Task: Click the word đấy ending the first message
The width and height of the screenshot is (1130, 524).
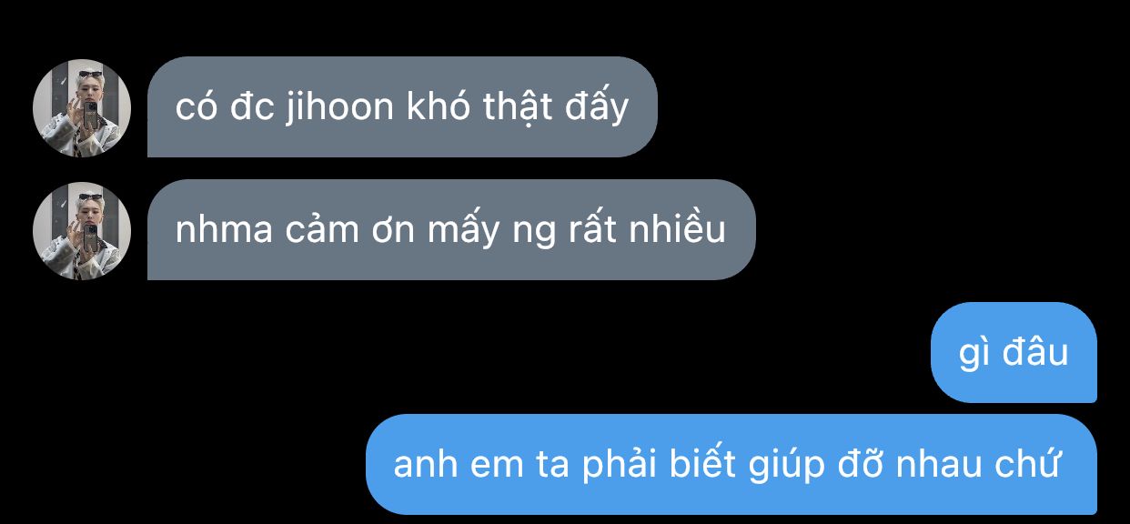Action: point(595,106)
